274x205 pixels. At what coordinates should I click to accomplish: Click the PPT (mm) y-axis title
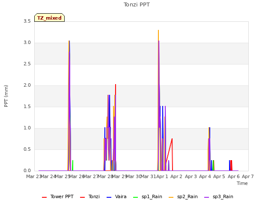6,96
